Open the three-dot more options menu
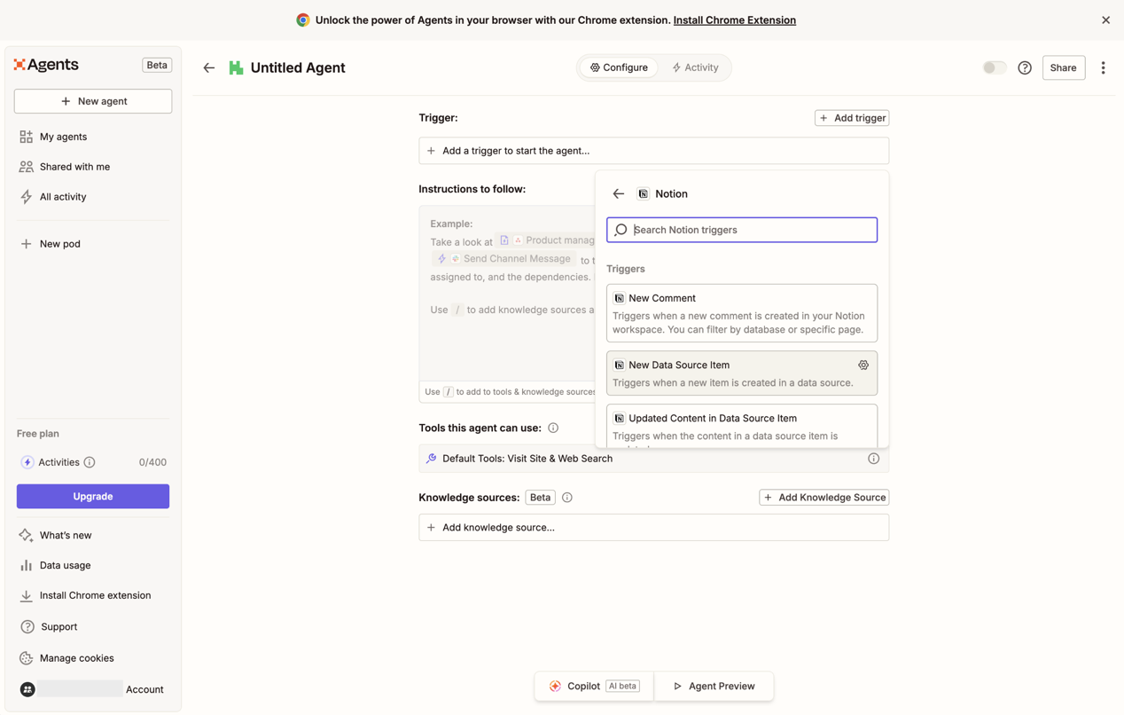 tap(1103, 68)
